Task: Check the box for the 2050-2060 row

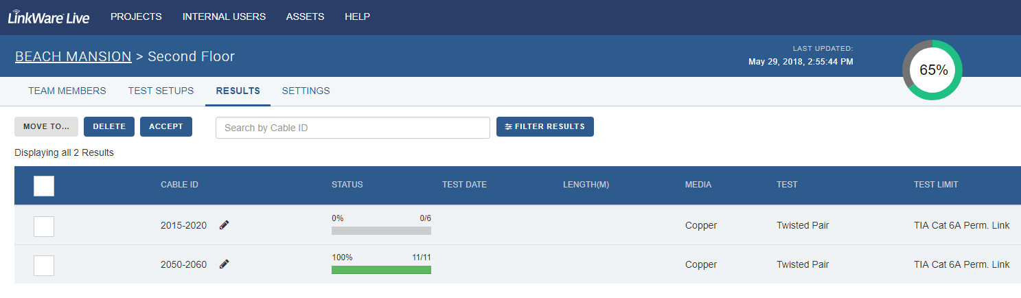Action: 44,265
